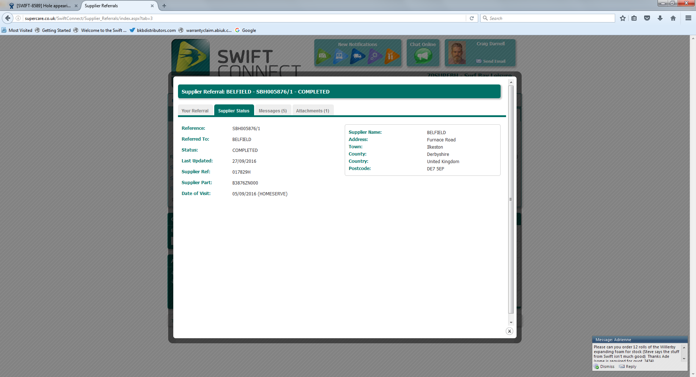Click the address value Furnace Road
696x377 pixels.
coord(441,140)
